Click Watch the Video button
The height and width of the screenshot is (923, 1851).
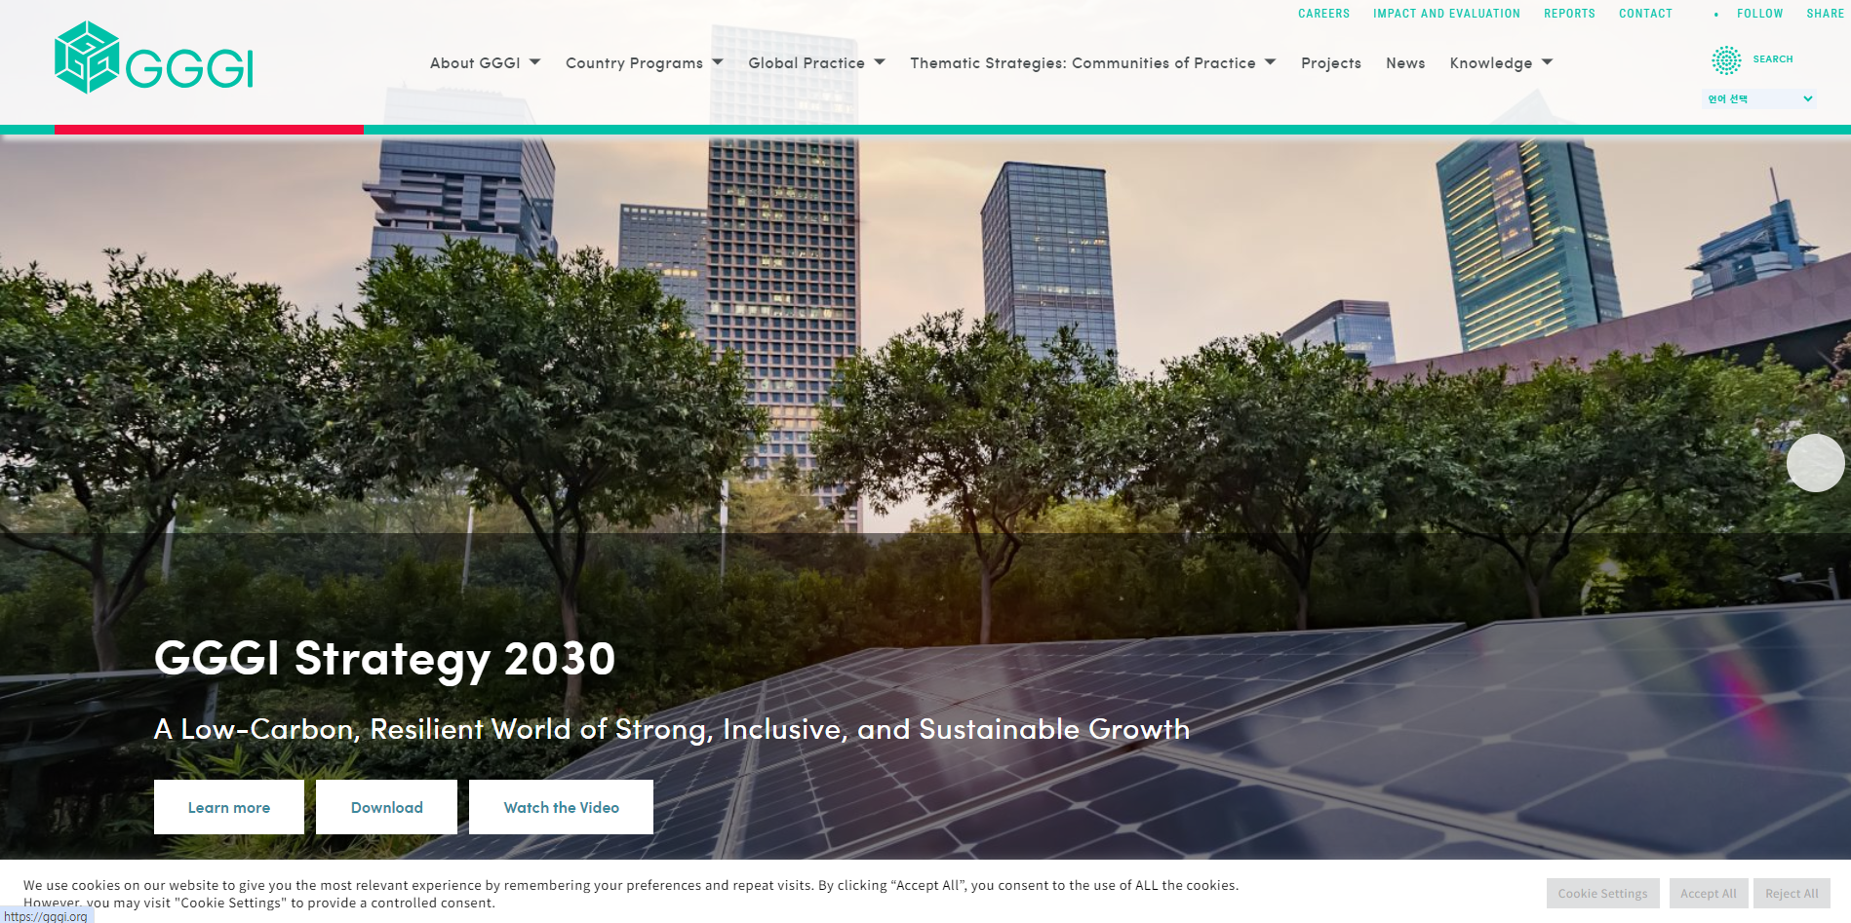[561, 807]
